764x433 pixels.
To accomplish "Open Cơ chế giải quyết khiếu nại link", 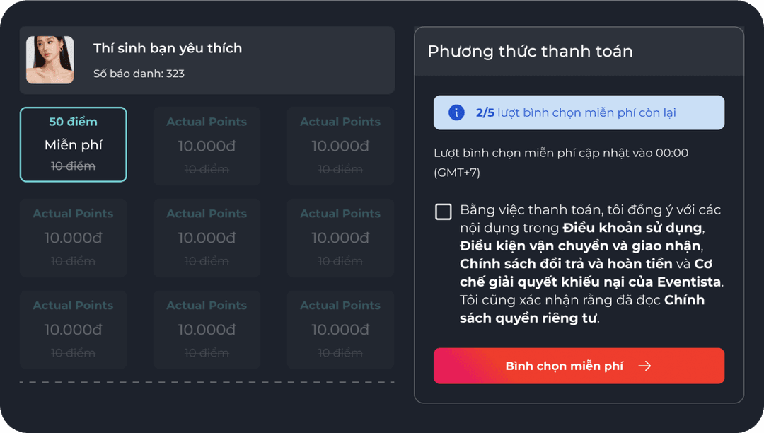I will click(590, 282).
